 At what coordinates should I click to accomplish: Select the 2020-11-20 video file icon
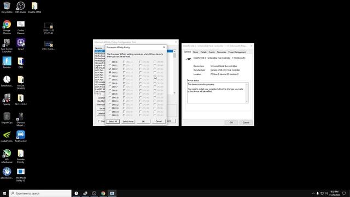(x=48, y=28)
